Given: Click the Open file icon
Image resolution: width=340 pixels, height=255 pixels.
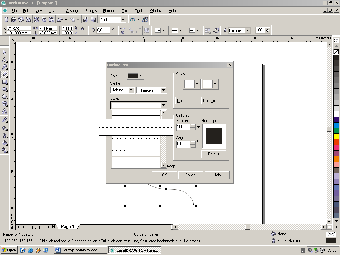Looking at the screenshot, I should click(13, 20).
